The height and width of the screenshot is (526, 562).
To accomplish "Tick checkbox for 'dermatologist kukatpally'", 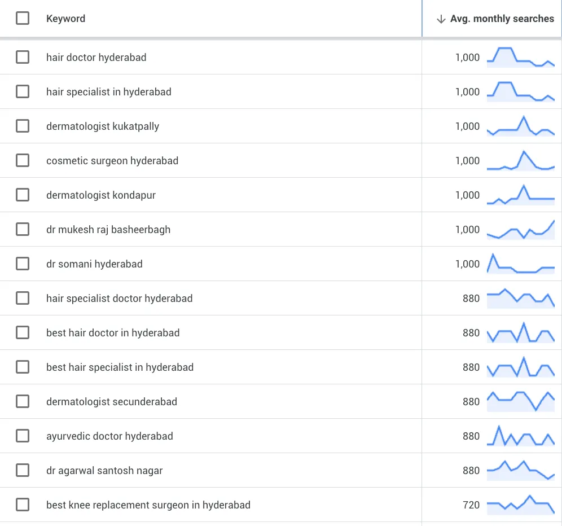I will coord(23,126).
